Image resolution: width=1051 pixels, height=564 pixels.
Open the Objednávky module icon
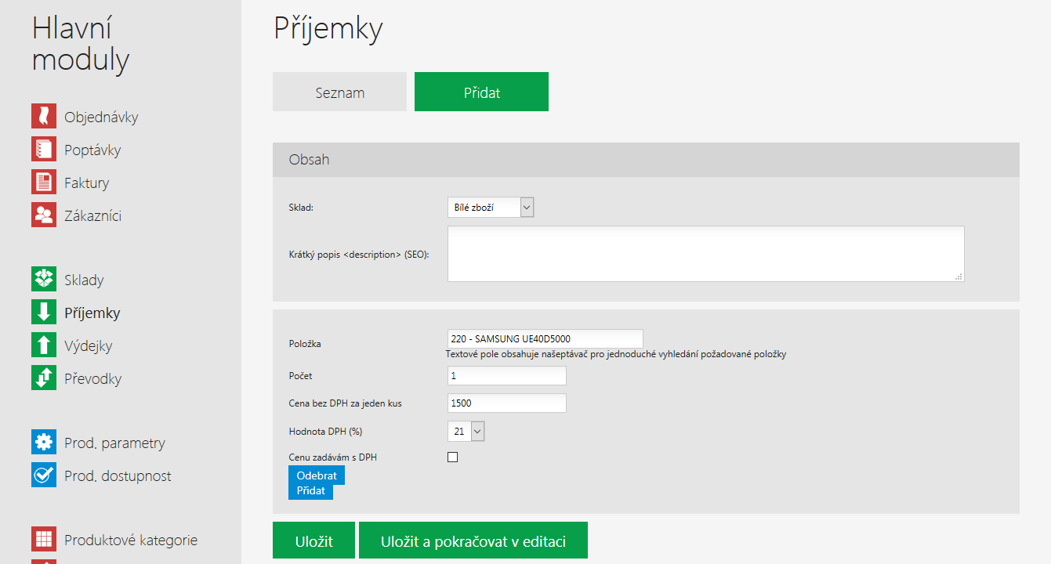click(x=44, y=116)
